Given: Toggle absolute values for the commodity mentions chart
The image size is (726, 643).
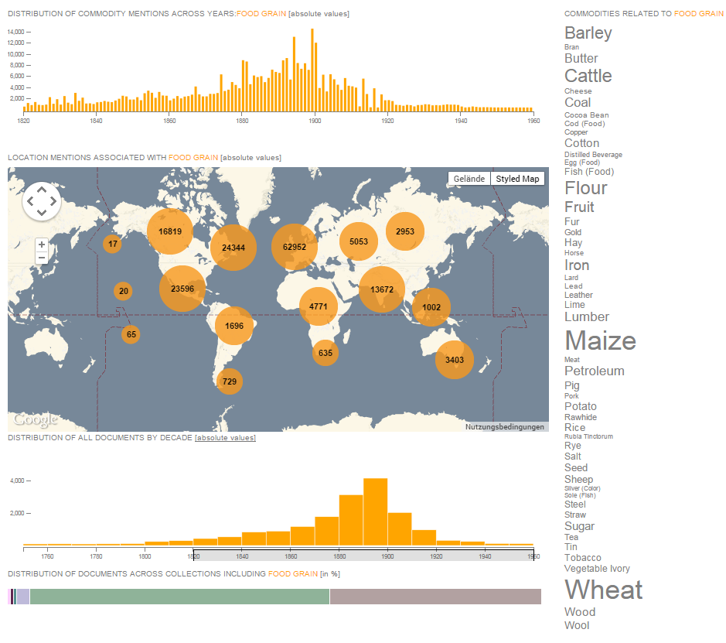Looking at the screenshot, I should click(319, 14).
